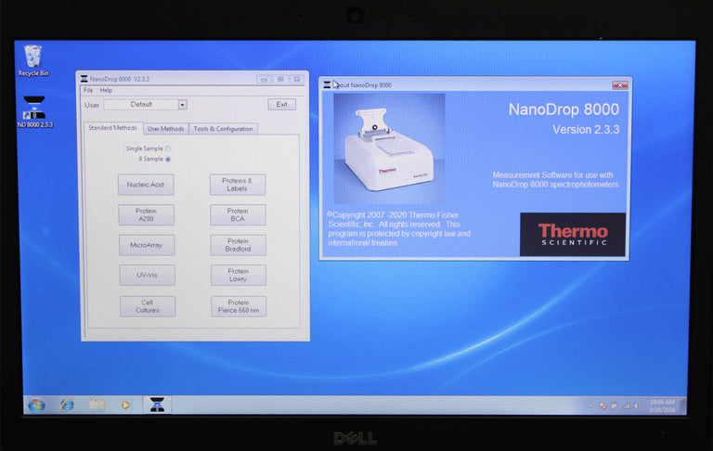713x451 pixels.
Task: Click the Nucleic Acid method button
Action: [147, 185]
